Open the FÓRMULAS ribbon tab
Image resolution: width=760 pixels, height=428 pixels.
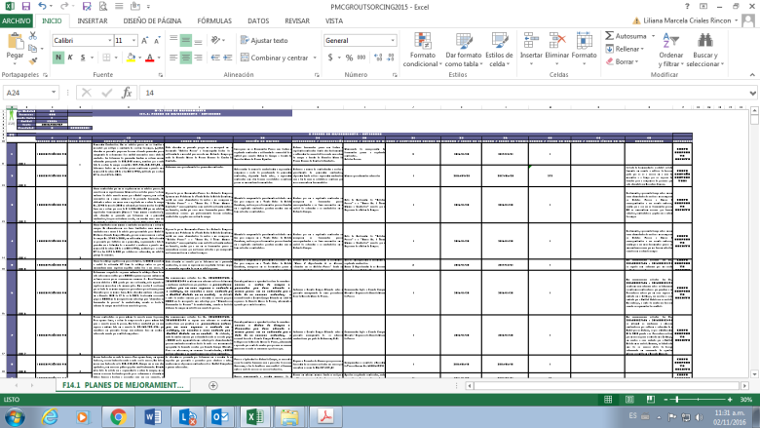click(214, 19)
